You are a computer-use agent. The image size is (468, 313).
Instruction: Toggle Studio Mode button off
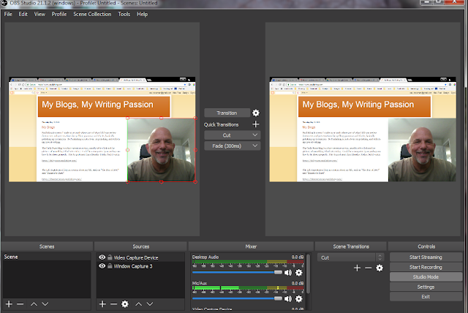pyautogui.click(x=426, y=276)
